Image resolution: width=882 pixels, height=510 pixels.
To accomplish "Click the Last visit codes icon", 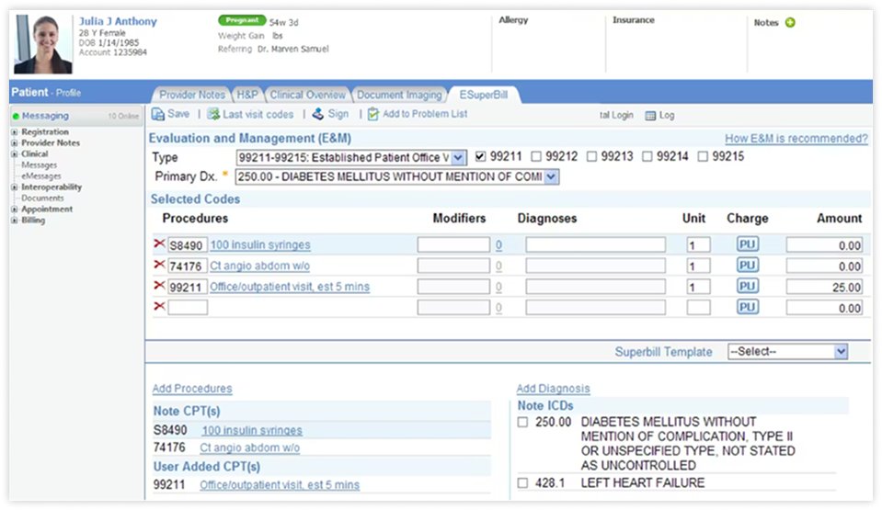I will 213,114.
